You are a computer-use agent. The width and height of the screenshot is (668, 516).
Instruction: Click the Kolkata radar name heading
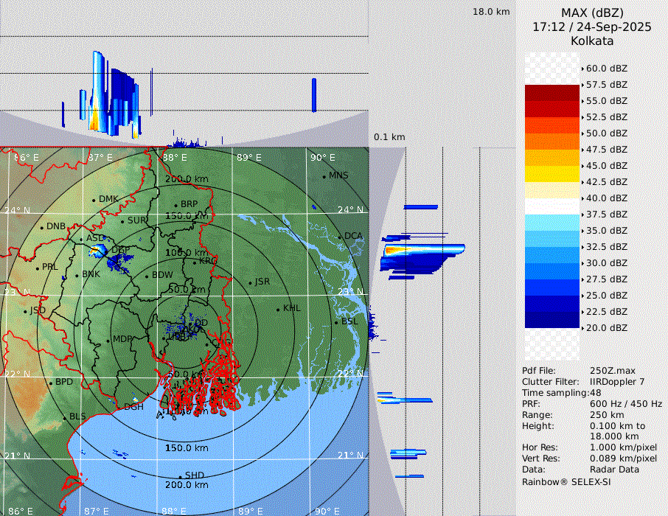(592, 41)
